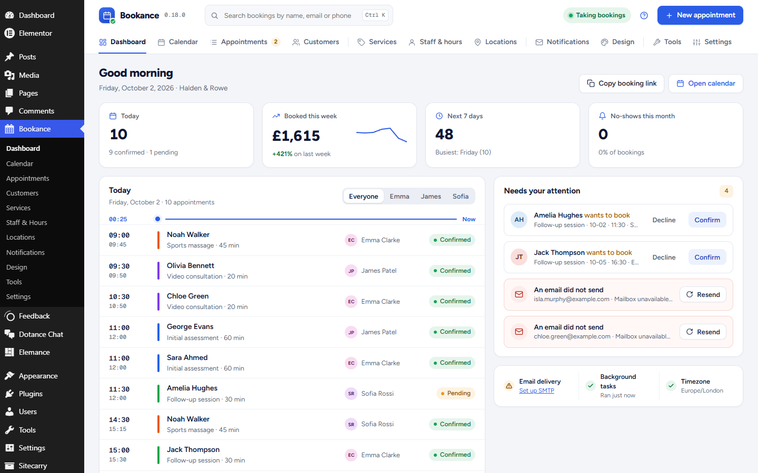Open the Design tab

617,42
